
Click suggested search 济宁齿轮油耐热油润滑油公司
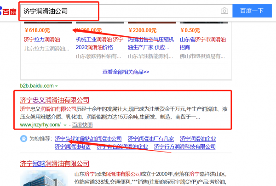[x=88, y=139]
